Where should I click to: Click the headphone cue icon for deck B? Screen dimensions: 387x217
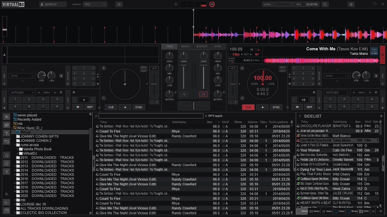[x=203, y=94]
